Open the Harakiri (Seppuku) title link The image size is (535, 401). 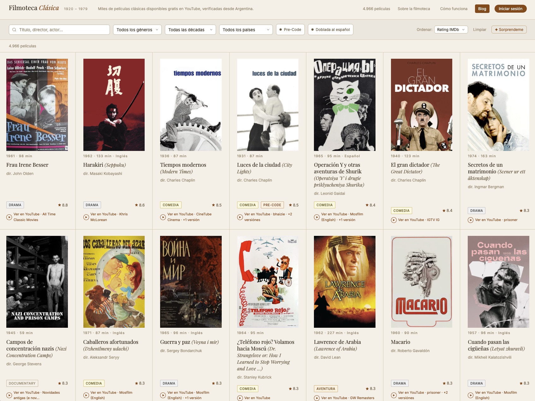point(105,165)
